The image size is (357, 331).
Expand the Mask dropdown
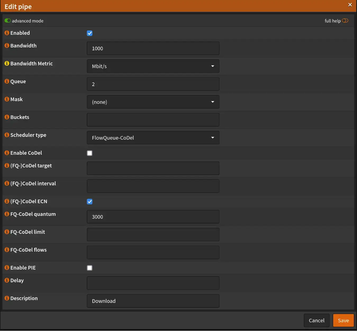tap(153, 102)
